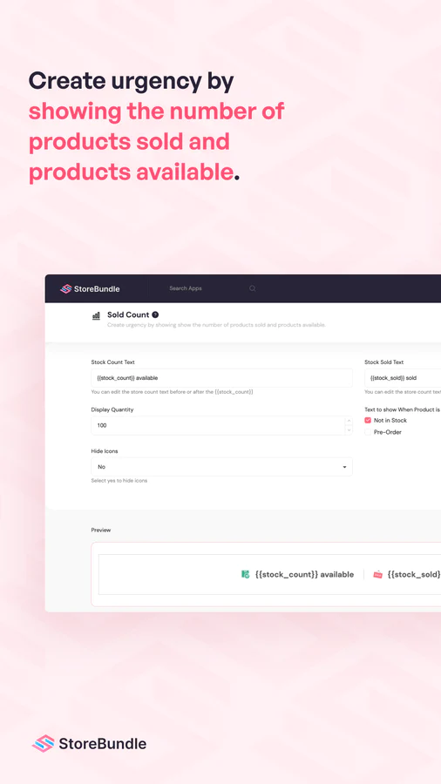441x784 pixels.
Task: Click the Stock Sold Text input field
Action: [x=403, y=378]
